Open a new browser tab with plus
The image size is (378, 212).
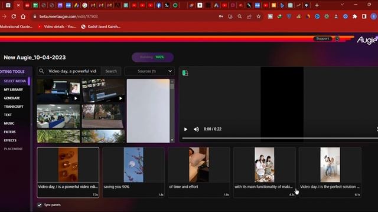click(x=317, y=5)
